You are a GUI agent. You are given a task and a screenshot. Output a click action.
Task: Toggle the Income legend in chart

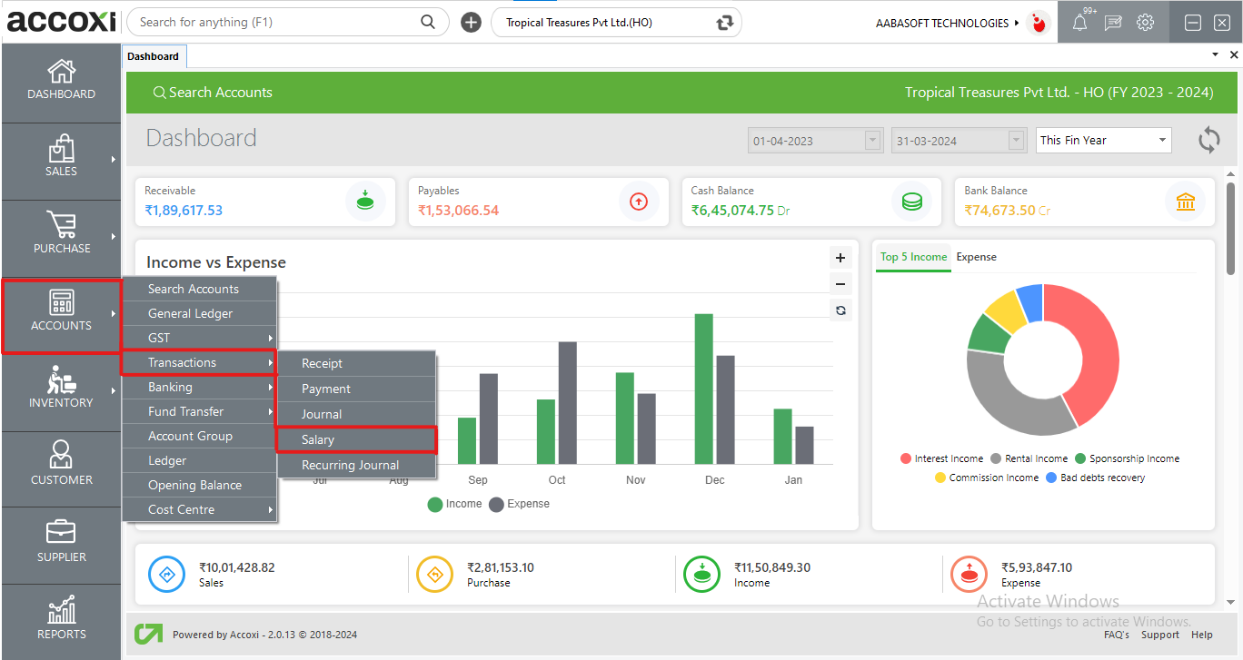(x=455, y=504)
